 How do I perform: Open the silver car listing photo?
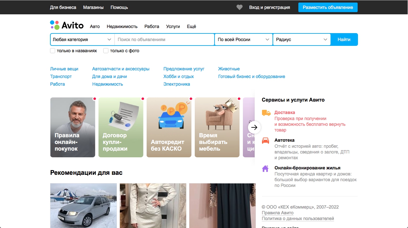[84, 205]
